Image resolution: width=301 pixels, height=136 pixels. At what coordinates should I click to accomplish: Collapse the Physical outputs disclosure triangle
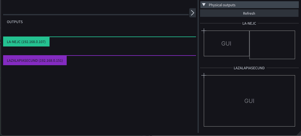click(204, 5)
